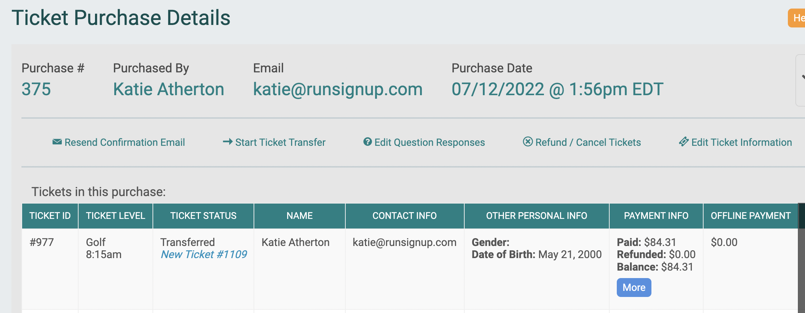
Task: Click the Payment Info column header
Action: point(656,216)
